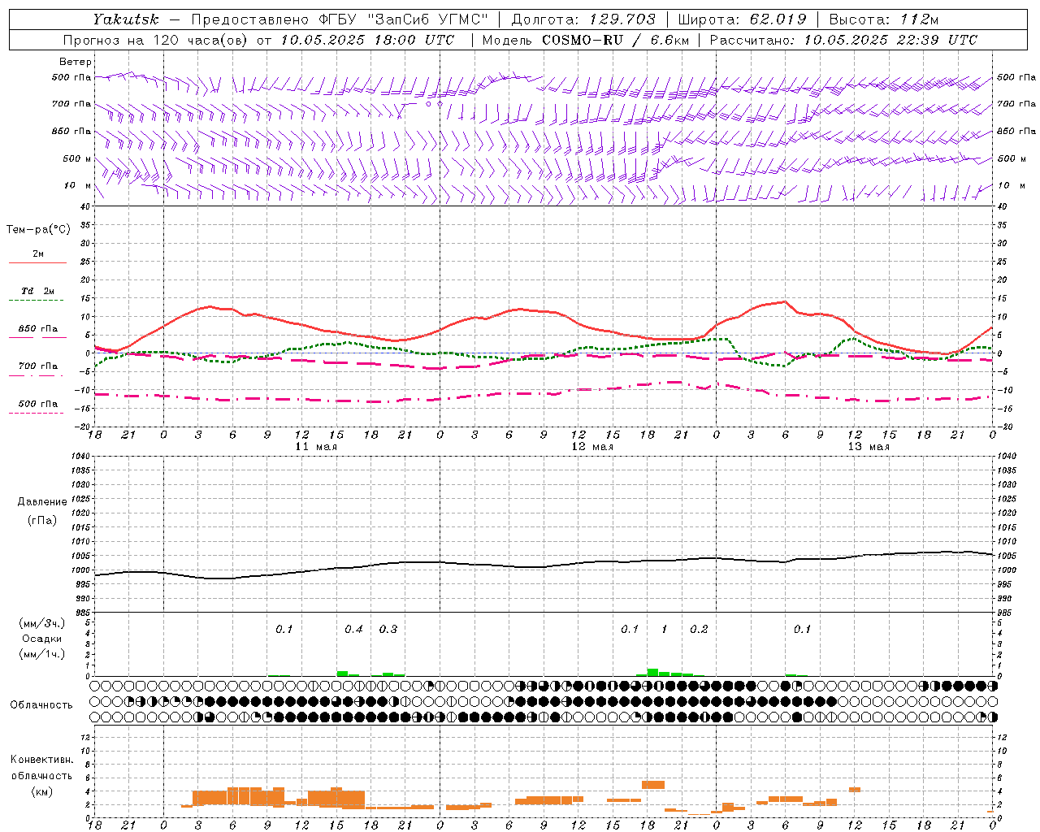The image size is (1040, 832).
Task: Click the "Тем-ра(°C)" temperature panel label
Action: (x=38, y=230)
